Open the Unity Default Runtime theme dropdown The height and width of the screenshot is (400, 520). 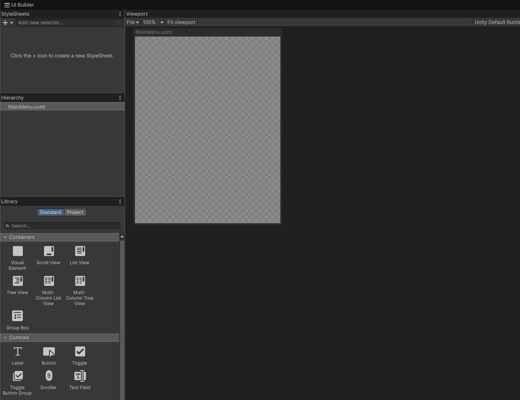(x=496, y=22)
